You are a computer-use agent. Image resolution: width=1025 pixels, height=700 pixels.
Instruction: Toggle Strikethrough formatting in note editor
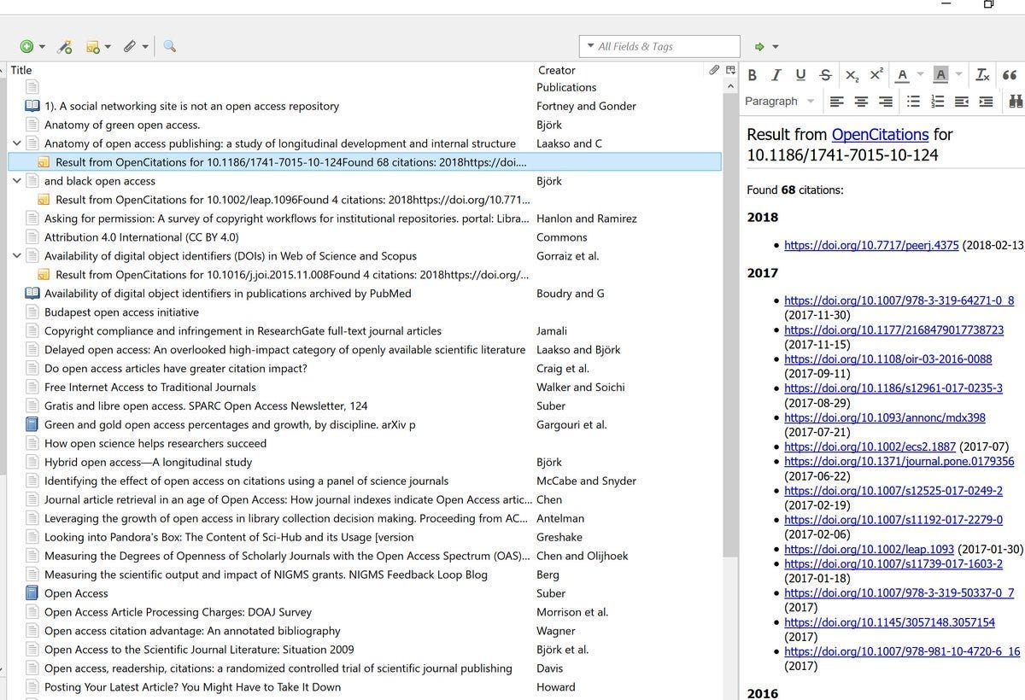825,75
